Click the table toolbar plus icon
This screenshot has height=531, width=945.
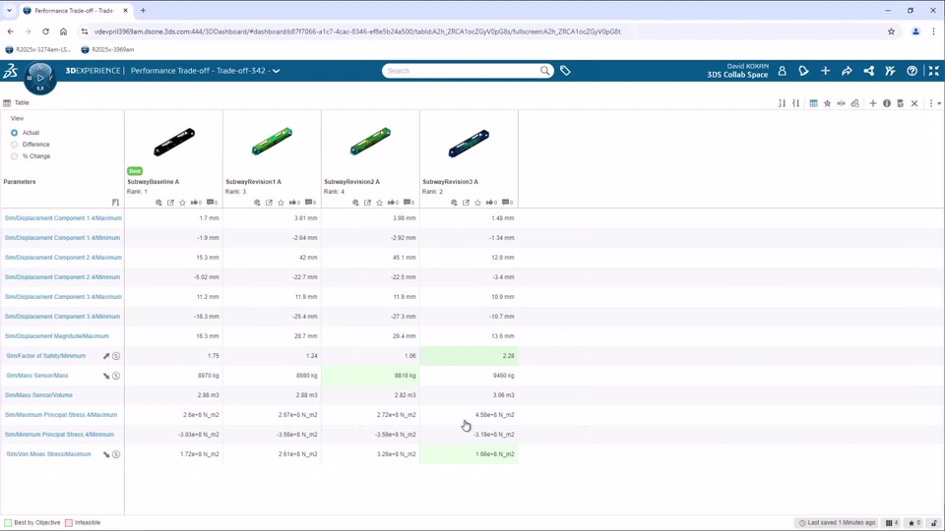coord(873,103)
